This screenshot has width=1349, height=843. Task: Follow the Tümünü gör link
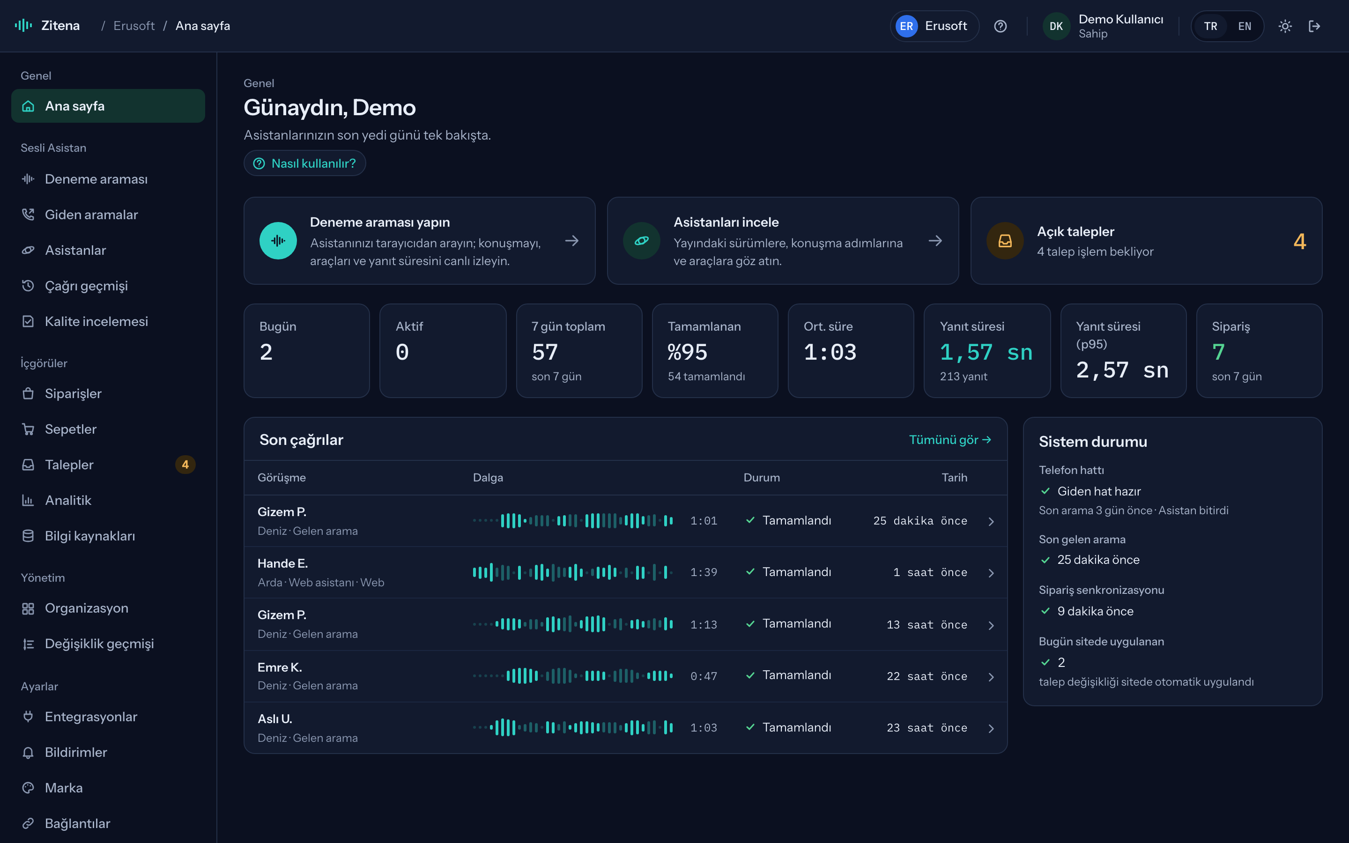click(950, 440)
